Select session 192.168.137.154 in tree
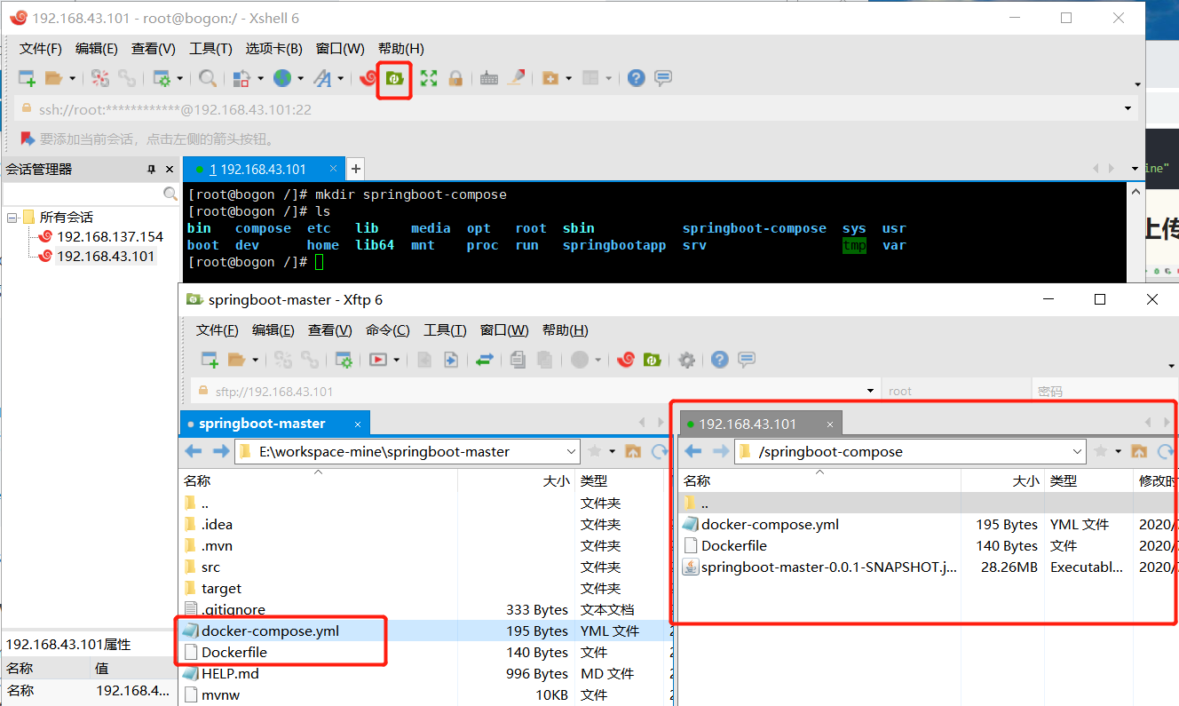The image size is (1179, 706). (110, 237)
